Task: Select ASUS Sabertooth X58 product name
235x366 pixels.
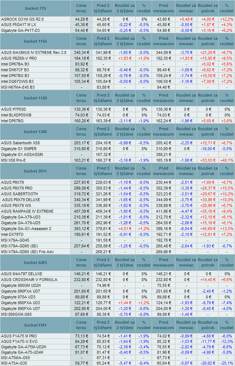Action: (20, 143)
